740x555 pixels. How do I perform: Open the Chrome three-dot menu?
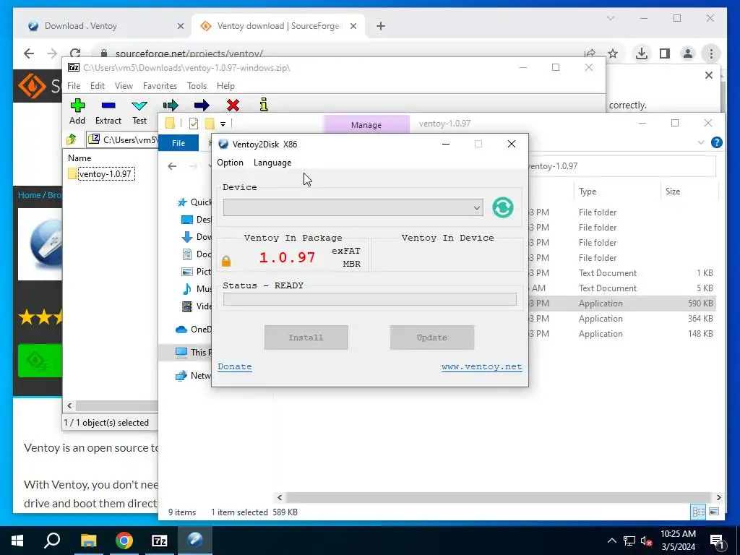[x=711, y=53]
